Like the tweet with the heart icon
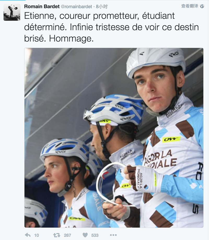209x240 pixels. click(x=85, y=235)
